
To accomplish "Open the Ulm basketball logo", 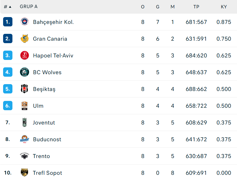I will (25, 106).
